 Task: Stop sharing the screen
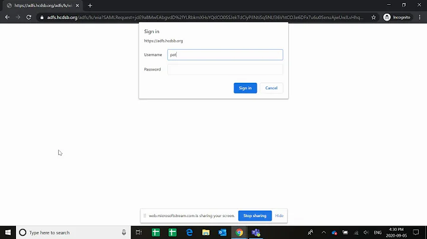tap(255, 216)
